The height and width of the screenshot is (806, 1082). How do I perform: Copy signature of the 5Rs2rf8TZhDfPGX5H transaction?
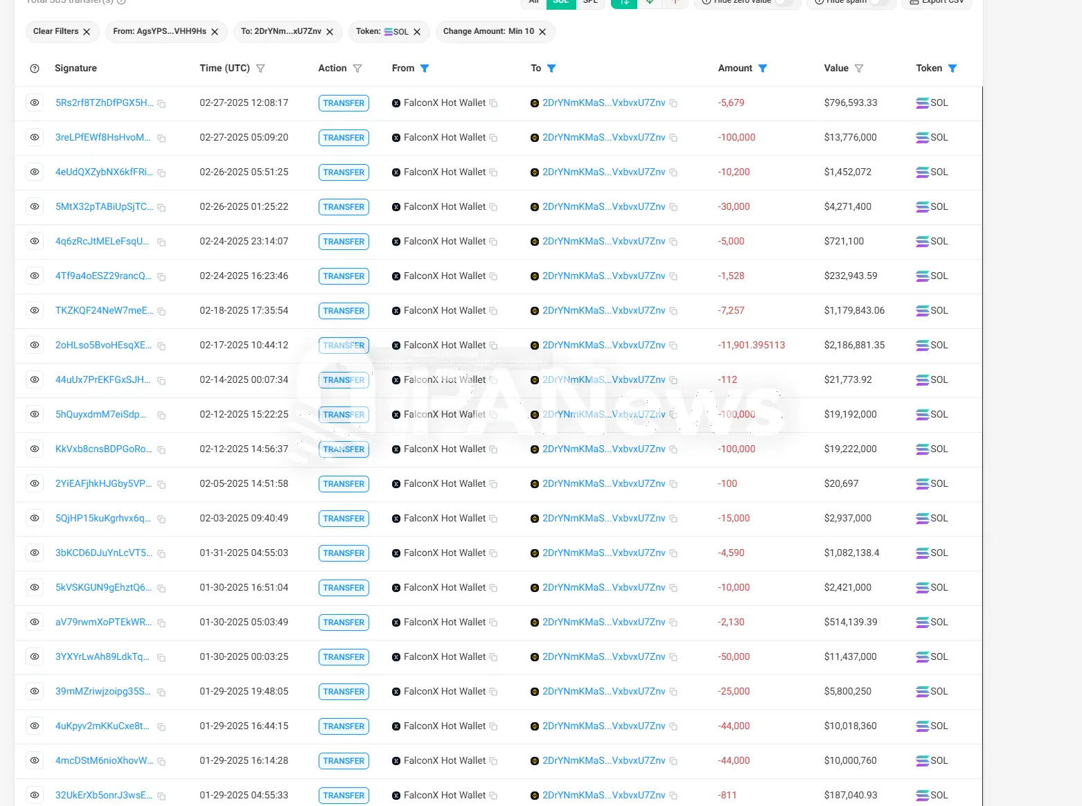coord(161,104)
